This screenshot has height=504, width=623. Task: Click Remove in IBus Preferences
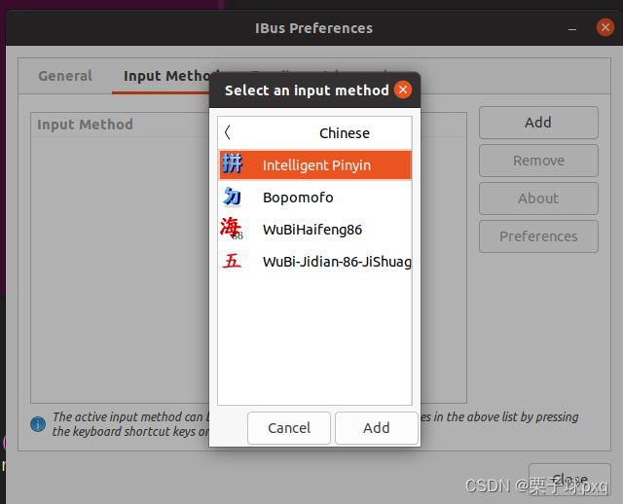pos(538,161)
